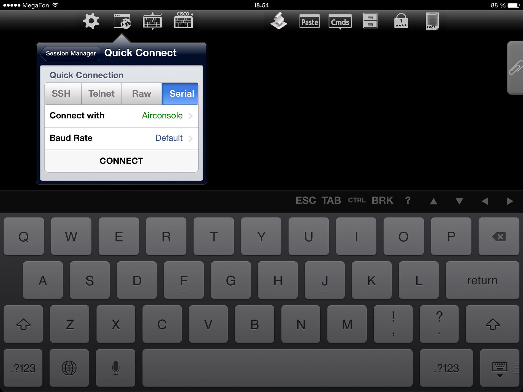Viewport: 523px width, 392px height.
Task: Select the SSH connection tab
Action: coord(62,93)
